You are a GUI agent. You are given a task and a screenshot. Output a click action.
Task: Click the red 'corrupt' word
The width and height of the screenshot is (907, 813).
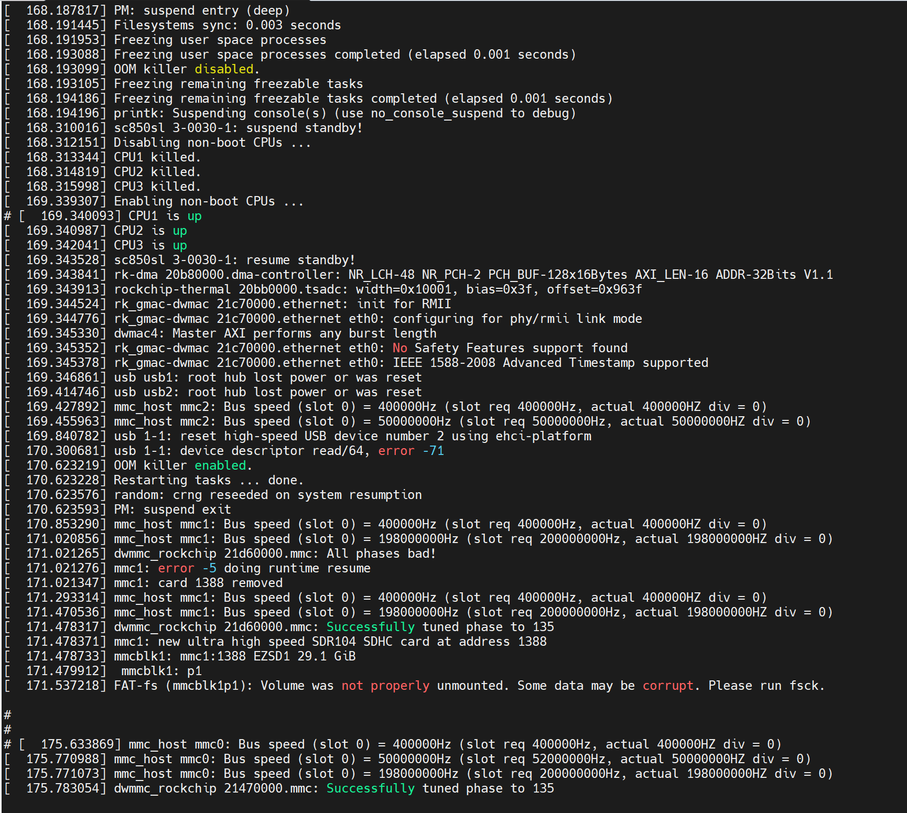coord(667,686)
